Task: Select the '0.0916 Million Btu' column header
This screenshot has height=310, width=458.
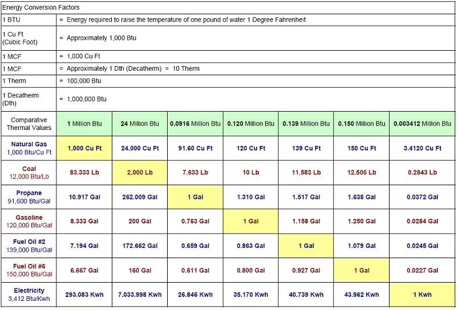Action: pyautogui.click(x=196, y=124)
